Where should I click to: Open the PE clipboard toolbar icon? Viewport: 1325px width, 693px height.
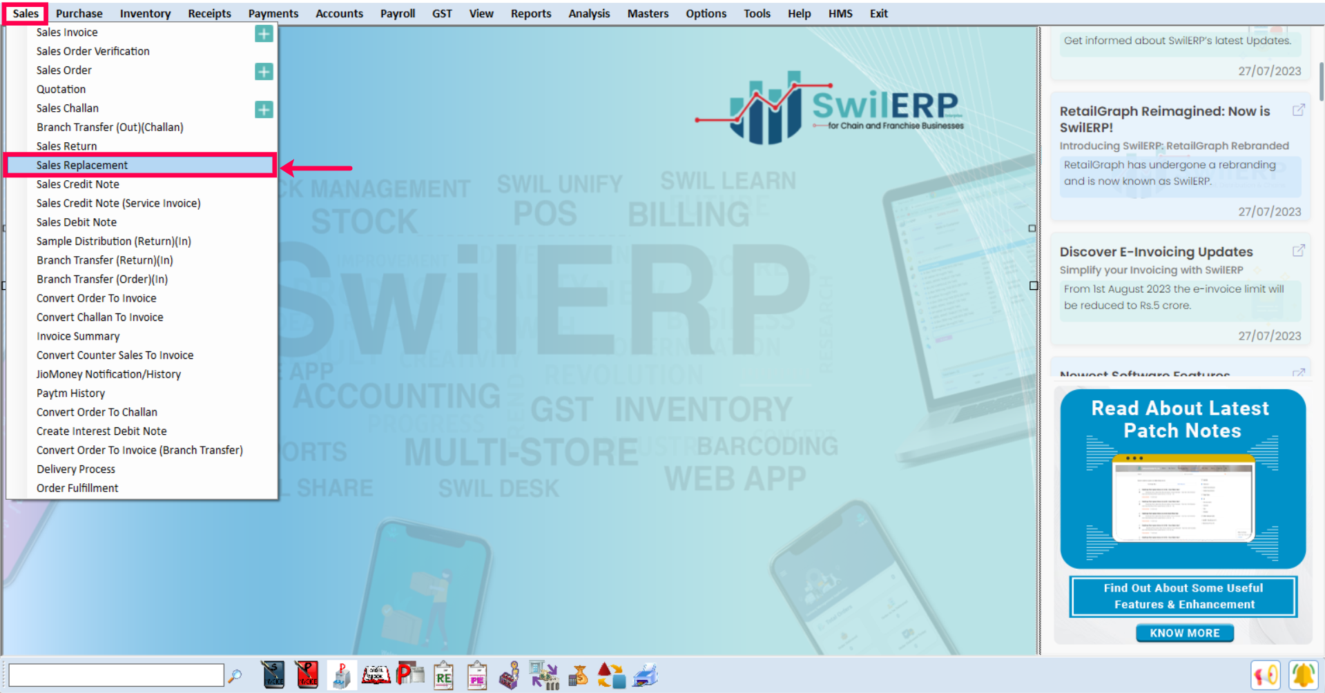[x=477, y=675]
